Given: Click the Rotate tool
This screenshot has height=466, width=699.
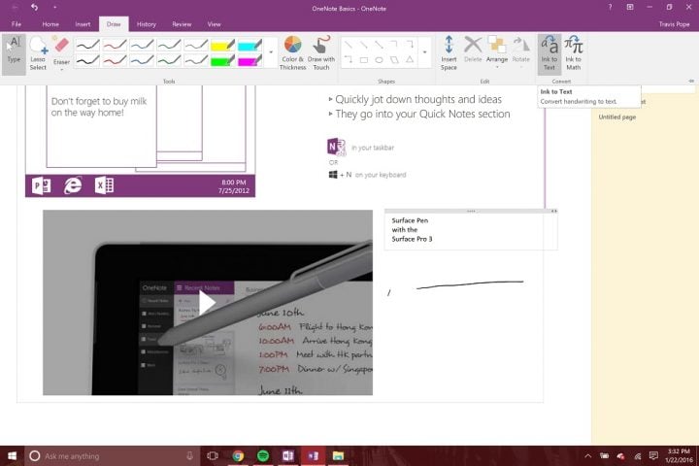Looking at the screenshot, I should [520, 50].
